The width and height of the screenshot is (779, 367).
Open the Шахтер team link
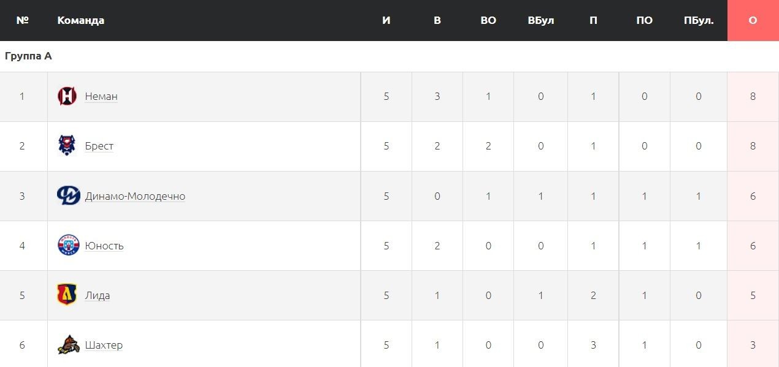[x=104, y=345]
